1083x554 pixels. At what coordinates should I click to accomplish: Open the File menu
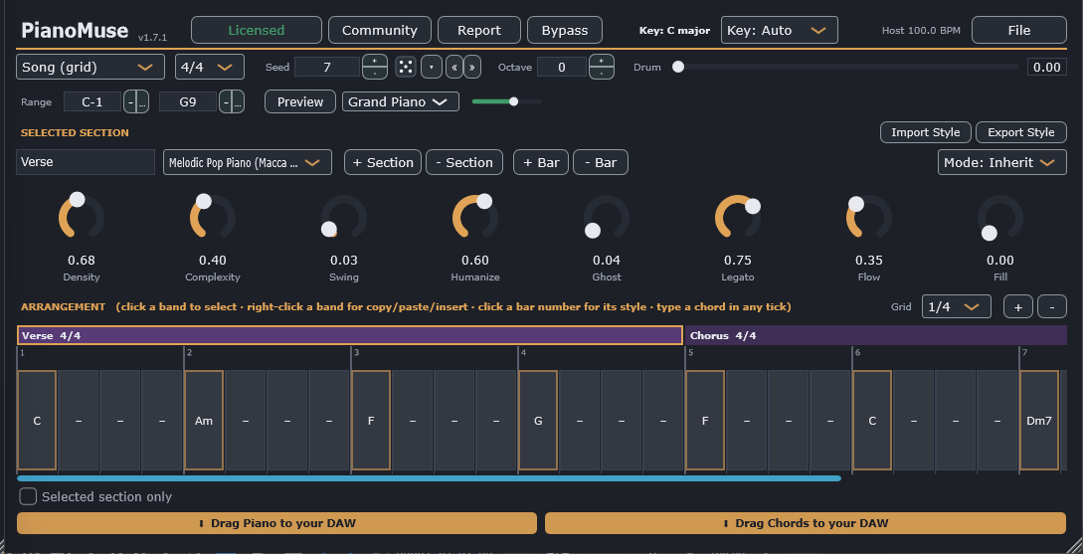(1018, 31)
